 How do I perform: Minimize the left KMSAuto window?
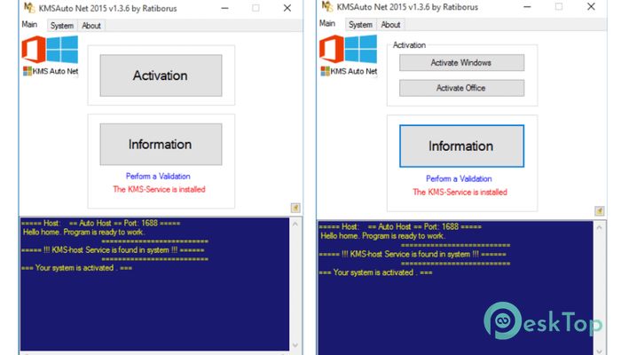(x=225, y=8)
